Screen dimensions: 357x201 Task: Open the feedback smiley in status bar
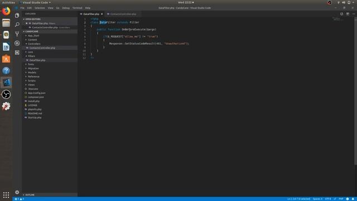click(x=348, y=199)
